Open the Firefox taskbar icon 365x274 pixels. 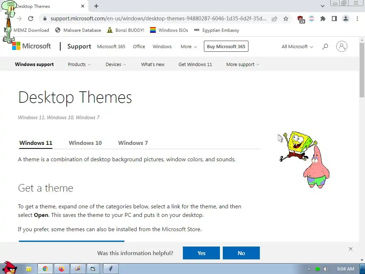(61, 269)
